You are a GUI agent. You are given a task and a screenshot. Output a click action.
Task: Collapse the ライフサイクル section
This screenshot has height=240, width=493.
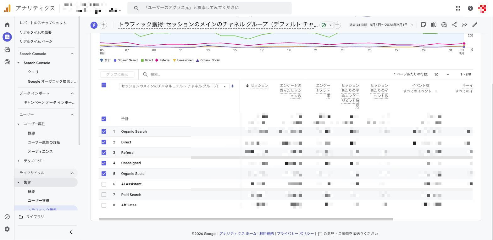(x=72, y=173)
